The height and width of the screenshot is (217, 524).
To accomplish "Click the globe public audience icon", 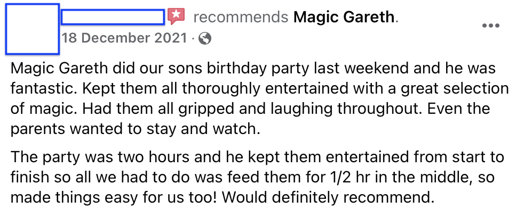I will (205, 39).
